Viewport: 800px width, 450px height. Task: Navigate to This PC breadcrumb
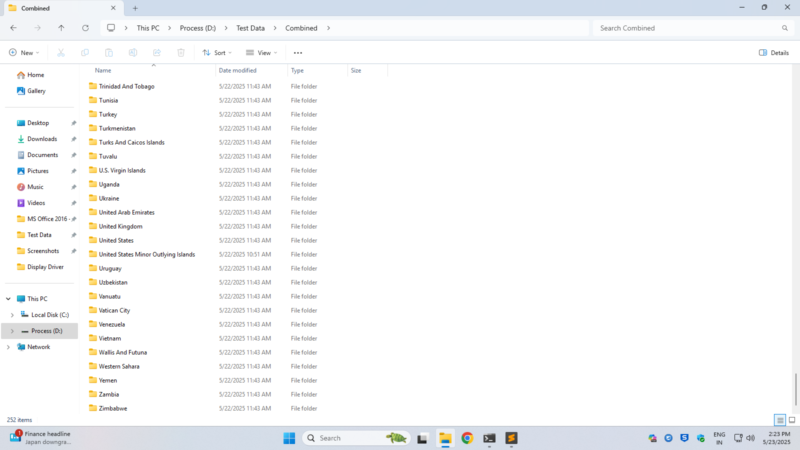click(x=148, y=28)
